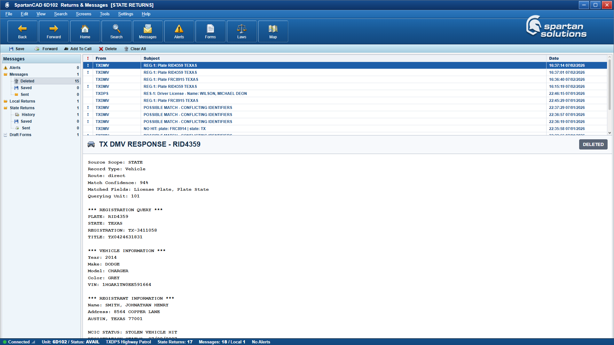Open the Messages envelope button
The height and width of the screenshot is (345, 614).
pyautogui.click(x=148, y=31)
